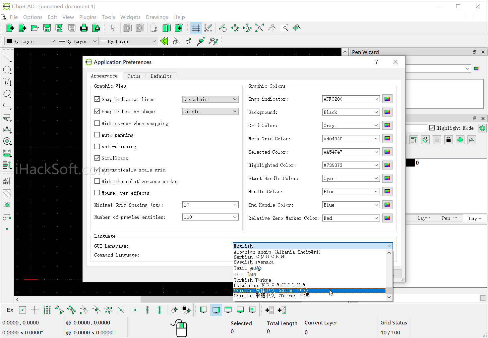Click the lock layer black padlock icon
The image size is (488, 338).
click(449, 140)
